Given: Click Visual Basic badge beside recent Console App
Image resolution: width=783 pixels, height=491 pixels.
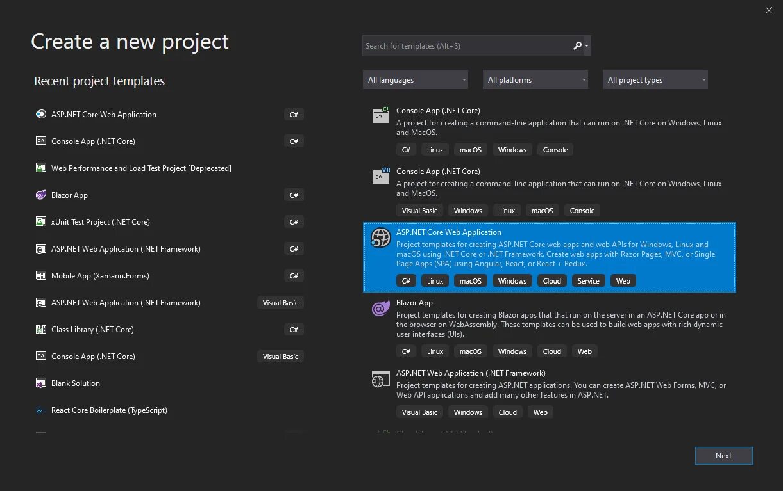Looking at the screenshot, I should pos(281,357).
